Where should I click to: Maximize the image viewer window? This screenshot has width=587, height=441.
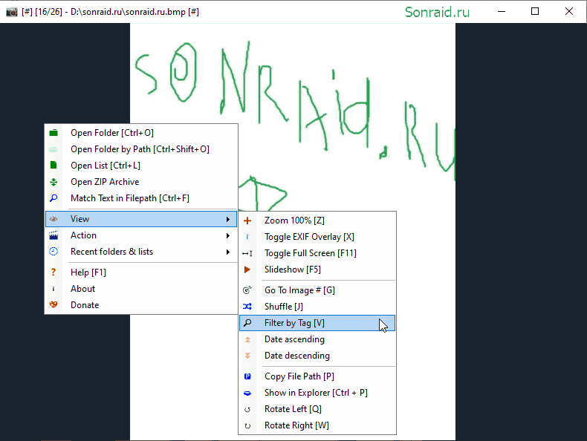tap(535, 12)
